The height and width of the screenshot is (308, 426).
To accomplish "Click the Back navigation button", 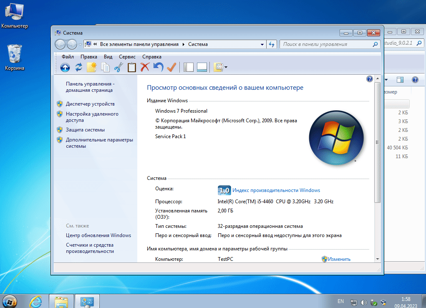I will click(60, 44).
